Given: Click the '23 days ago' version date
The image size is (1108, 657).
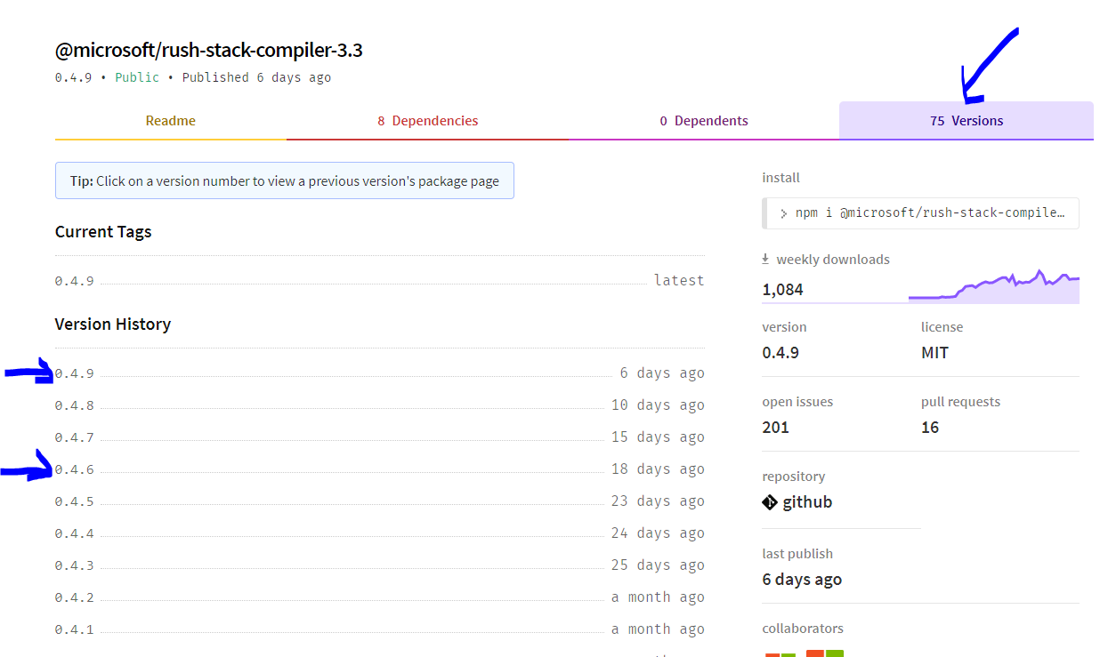Looking at the screenshot, I should tap(658, 501).
